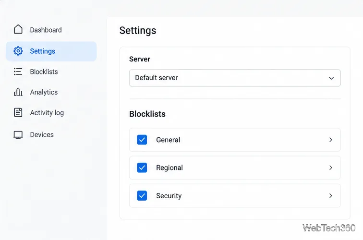Viewport: 363px width, 240px height.
Task: Open the Devices page
Action: [x=42, y=135]
